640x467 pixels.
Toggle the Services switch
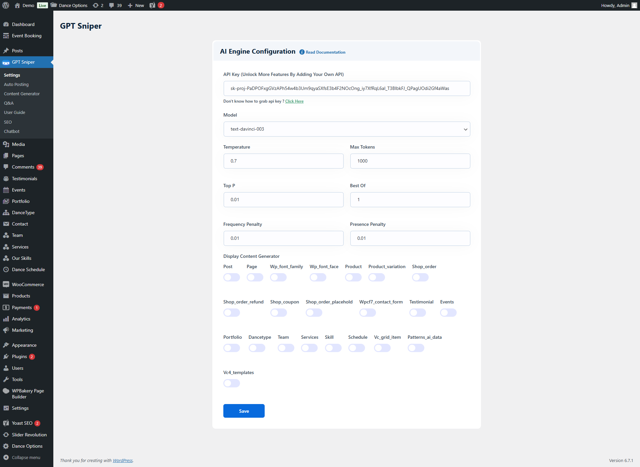309,348
